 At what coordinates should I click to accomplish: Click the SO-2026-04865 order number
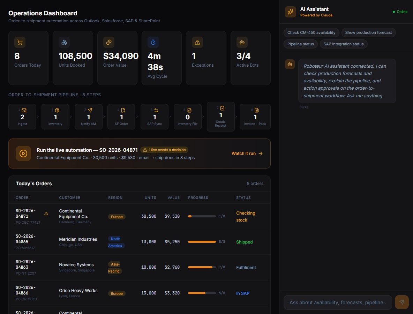25,239
